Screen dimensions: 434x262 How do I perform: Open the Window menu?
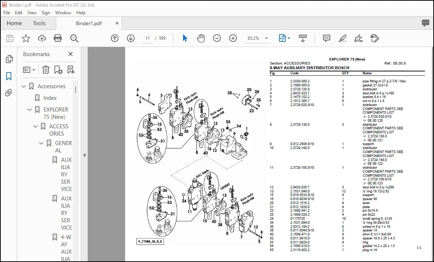[x=63, y=13]
